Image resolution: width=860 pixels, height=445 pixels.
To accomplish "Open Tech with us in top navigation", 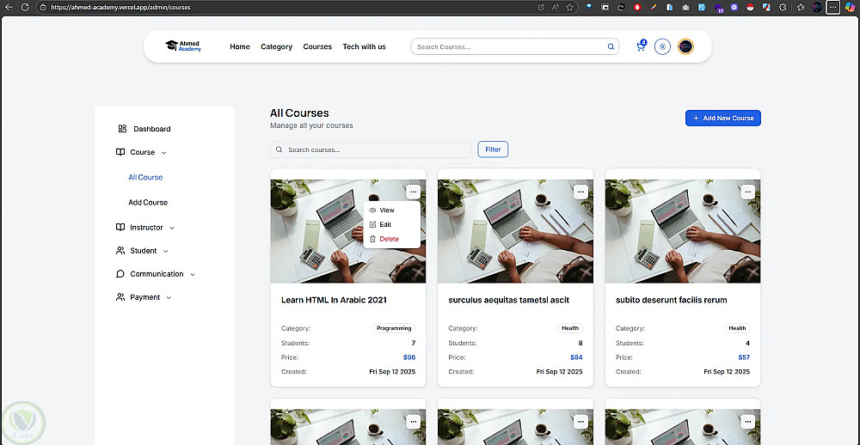I will click(364, 46).
